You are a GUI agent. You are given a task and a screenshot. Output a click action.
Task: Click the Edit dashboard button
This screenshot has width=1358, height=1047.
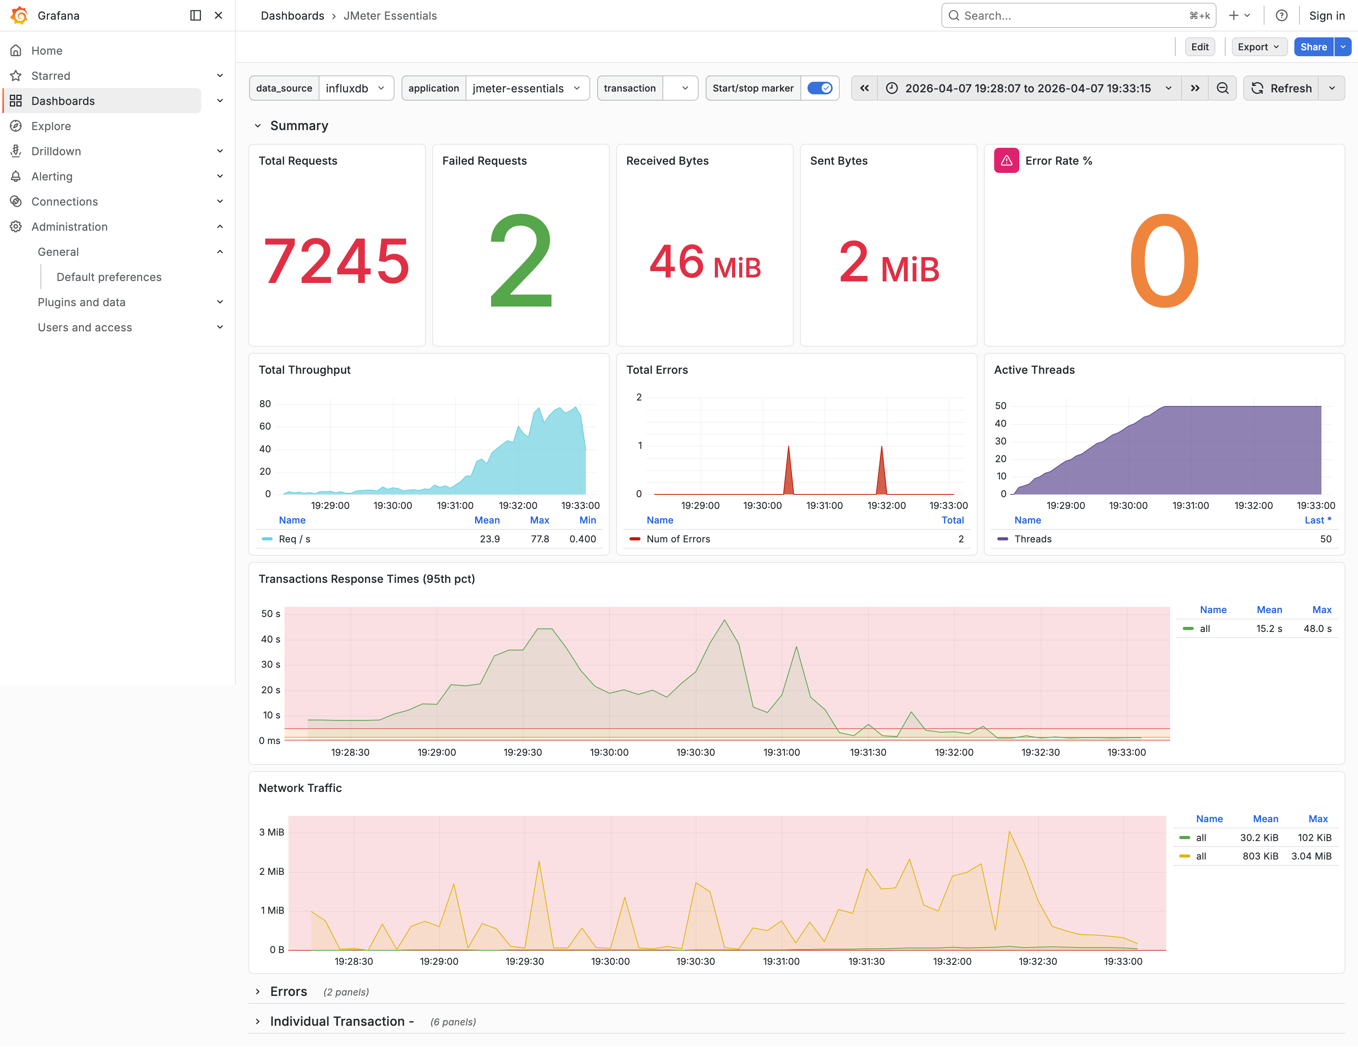(1199, 47)
